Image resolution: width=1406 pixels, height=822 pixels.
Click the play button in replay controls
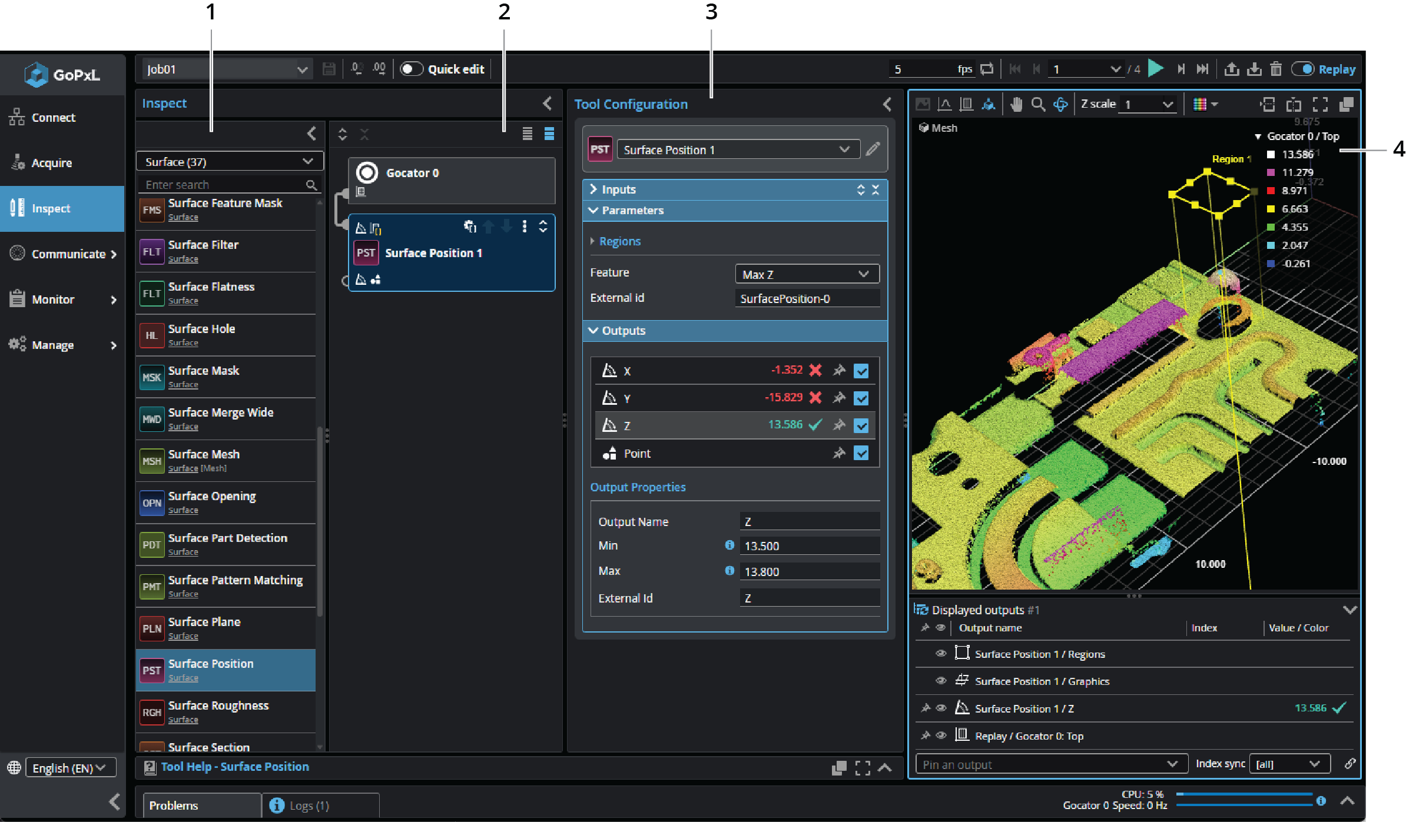coord(1156,69)
